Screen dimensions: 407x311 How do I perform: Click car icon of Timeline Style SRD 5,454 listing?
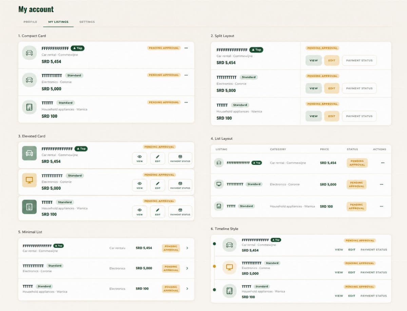[x=229, y=245]
